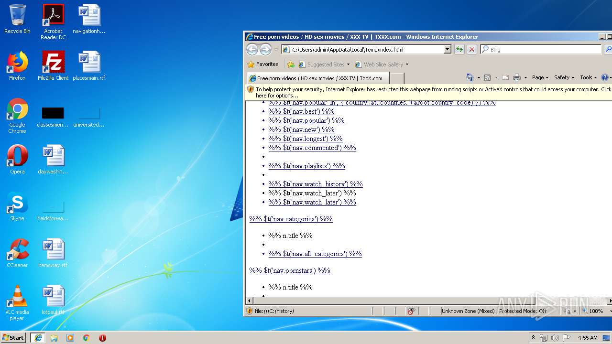Open the zoom level 100% control
Viewport: 612px width, 344px height.
595,311
